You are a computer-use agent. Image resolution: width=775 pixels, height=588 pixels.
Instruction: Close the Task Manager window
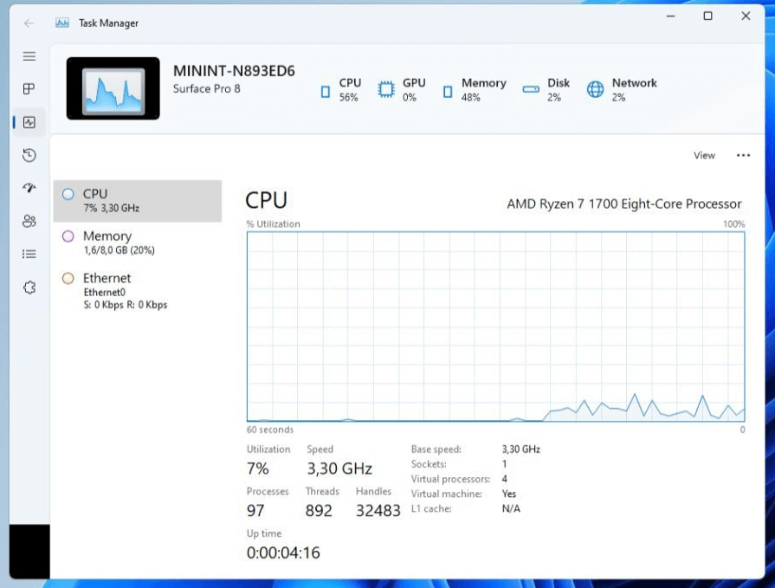coord(746,16)
